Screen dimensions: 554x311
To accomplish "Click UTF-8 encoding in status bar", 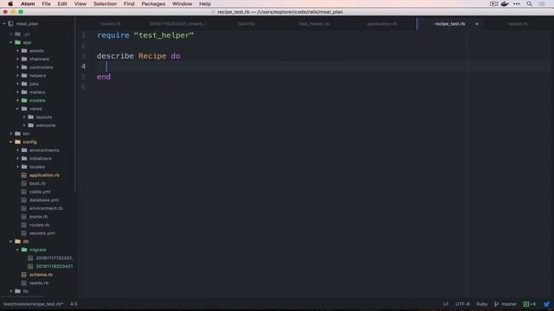I will (462, 304).
